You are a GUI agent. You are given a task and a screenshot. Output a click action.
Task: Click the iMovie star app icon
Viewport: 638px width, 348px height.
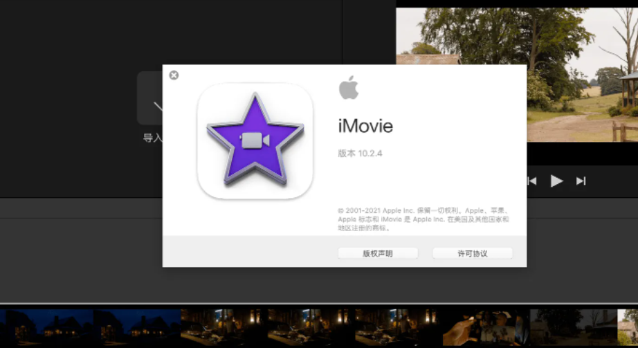[x=255, y=141]
